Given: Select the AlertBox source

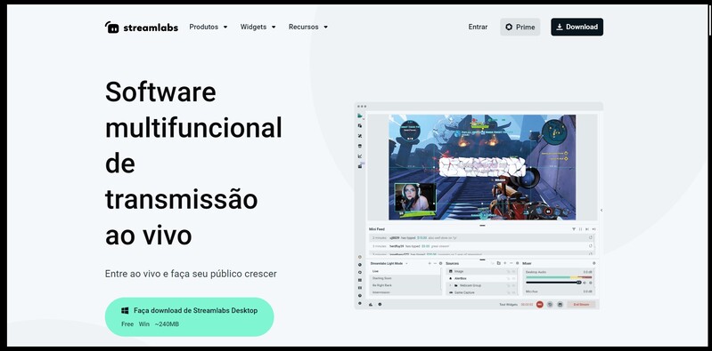Looking at the screenshot, I should click(x=481, y=278).
